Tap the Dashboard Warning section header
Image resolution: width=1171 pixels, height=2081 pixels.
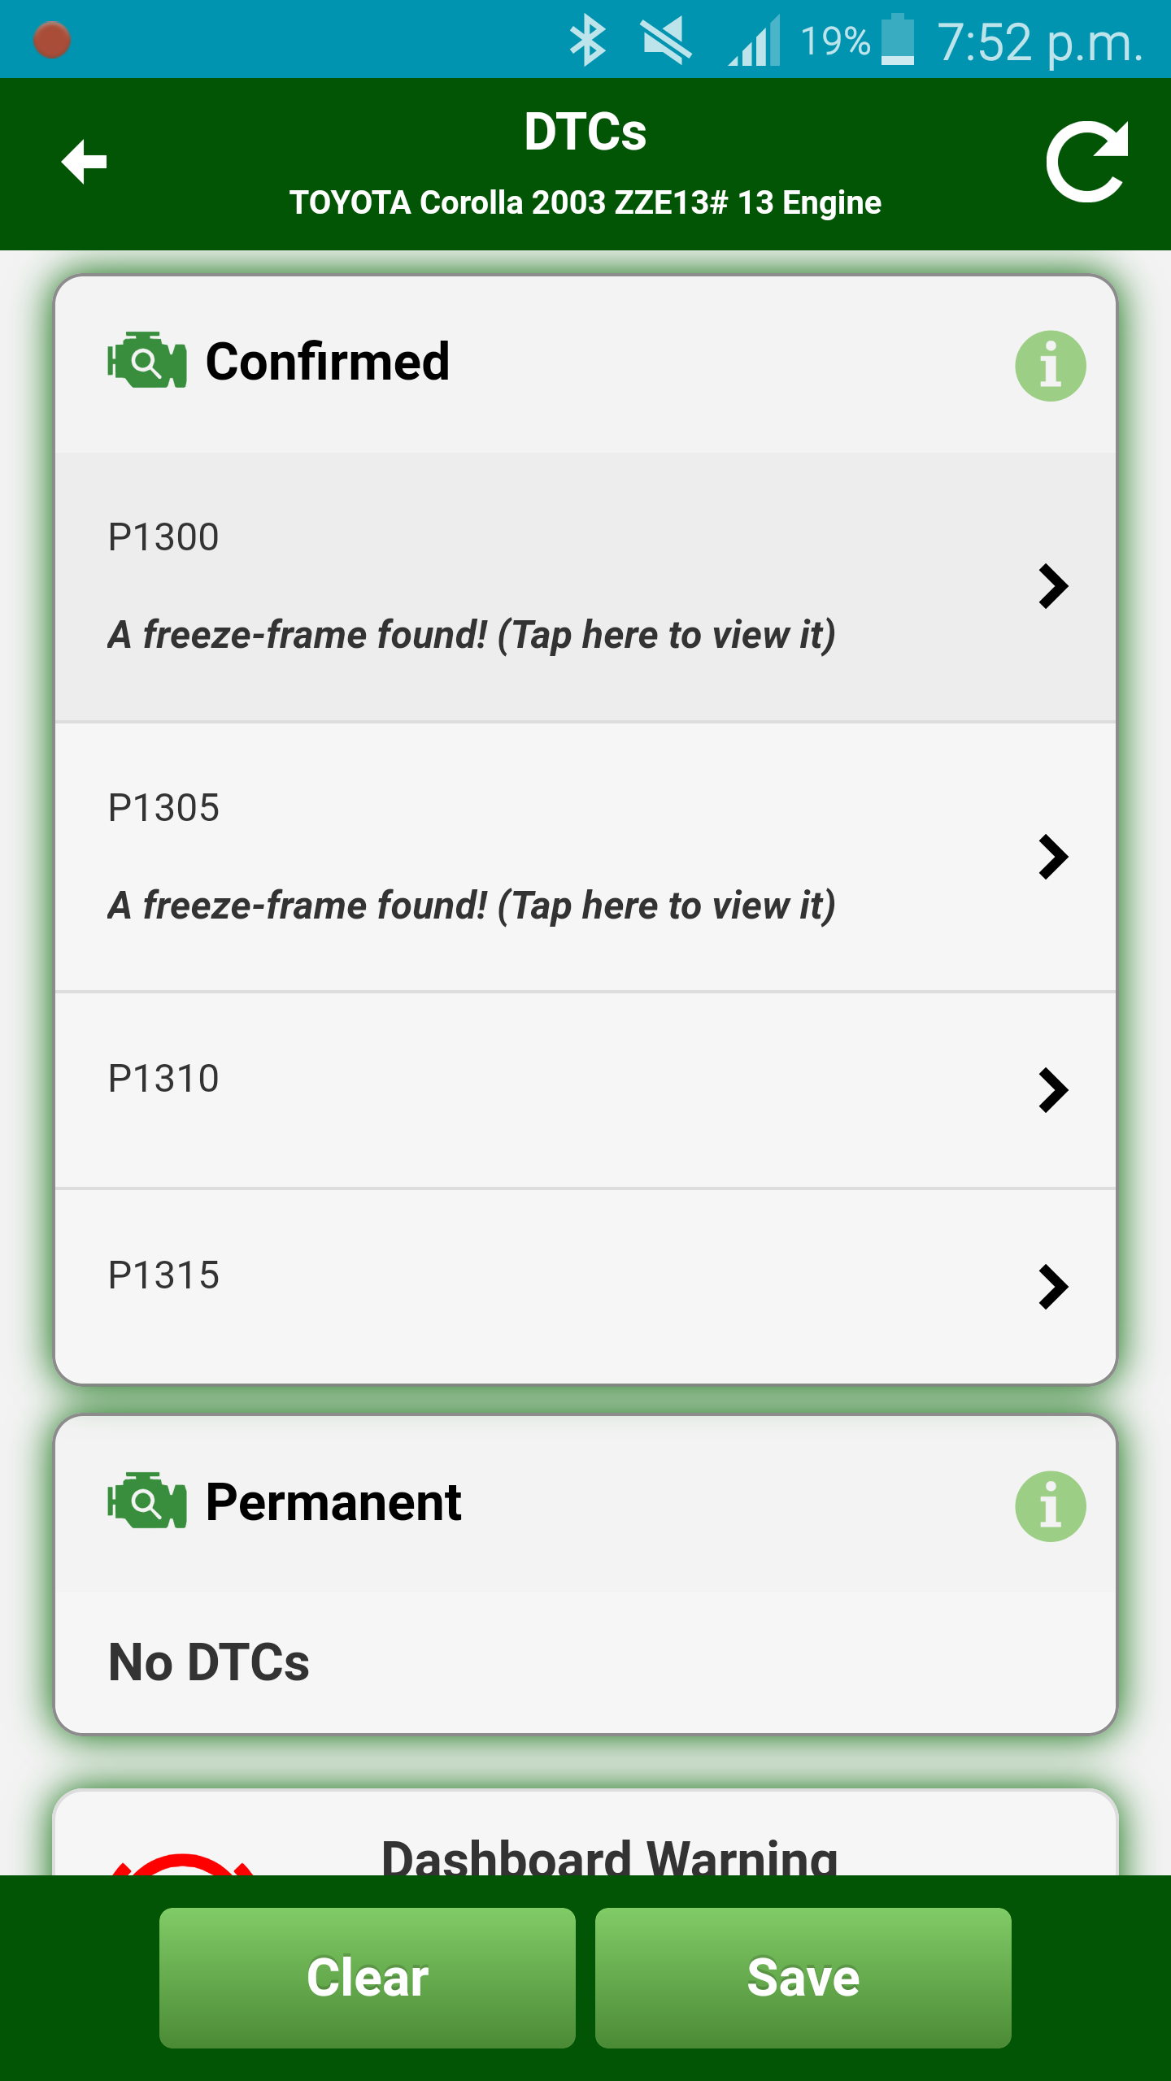pyautogui.click(x=610, y=1857)
